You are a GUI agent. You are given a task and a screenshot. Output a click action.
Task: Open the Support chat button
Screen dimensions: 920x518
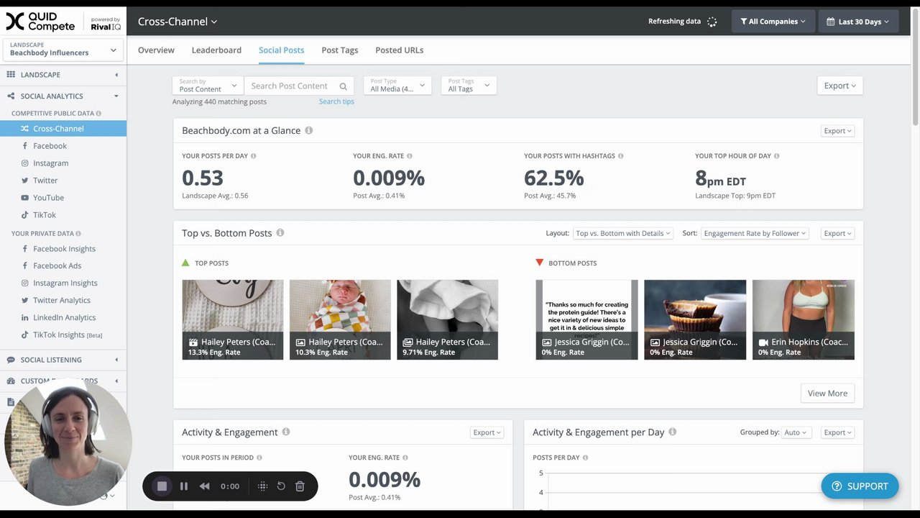[860, 486]
